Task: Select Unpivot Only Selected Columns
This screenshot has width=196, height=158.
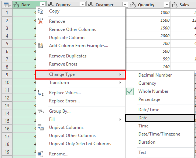Action: pyautogui.click(x=80, y=144)
